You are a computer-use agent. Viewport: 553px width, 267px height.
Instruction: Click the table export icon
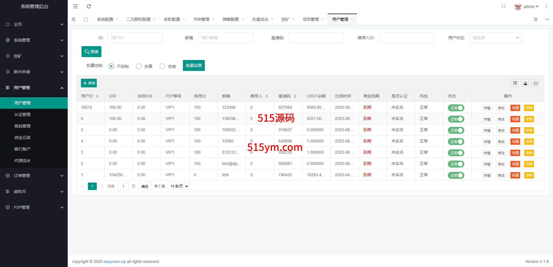pyautogui.click(x=525, y=83)
